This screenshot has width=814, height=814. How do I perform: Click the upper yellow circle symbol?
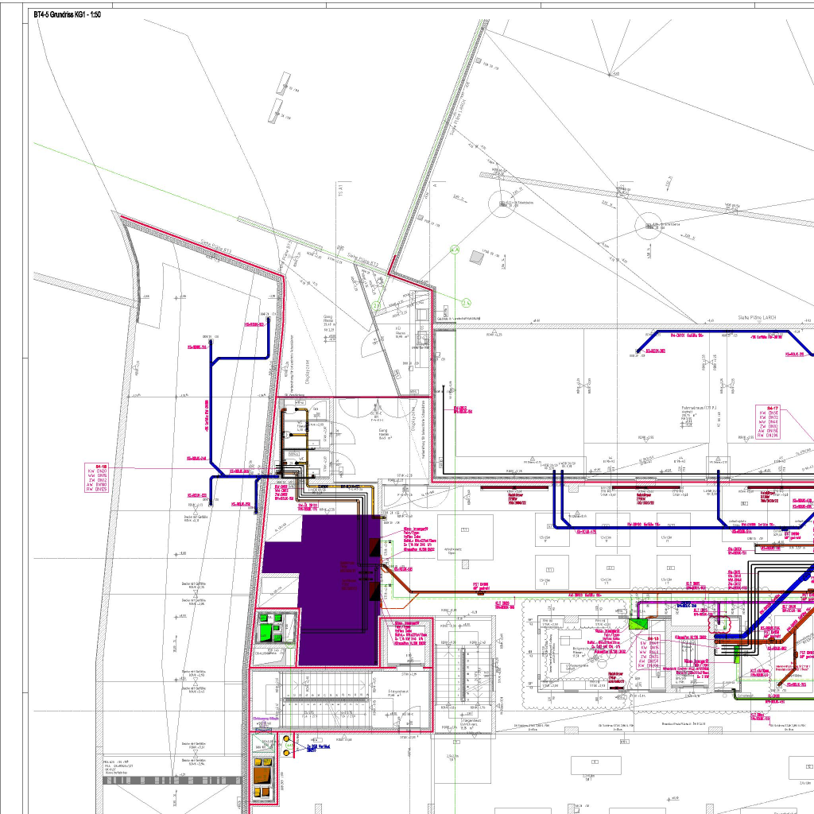287,739
